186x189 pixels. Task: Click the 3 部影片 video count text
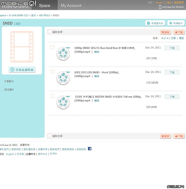coord(9,81)
